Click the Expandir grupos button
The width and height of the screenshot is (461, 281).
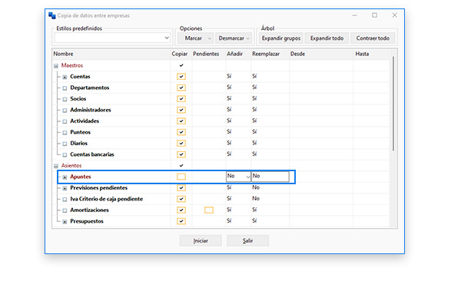281,38
